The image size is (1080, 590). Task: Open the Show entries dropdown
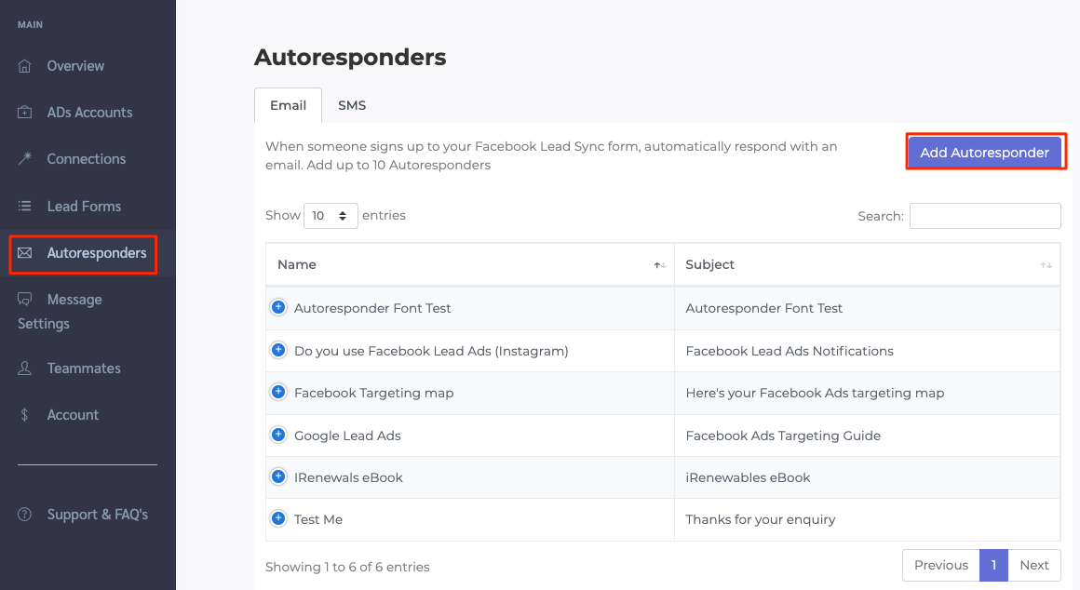tap(331, 215)
